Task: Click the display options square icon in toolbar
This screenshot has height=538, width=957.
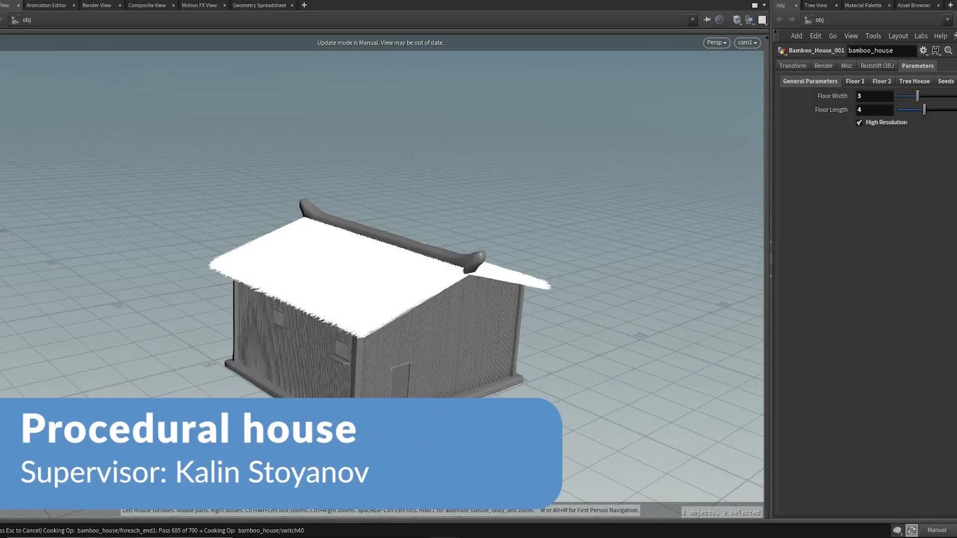Action: point(762,20)
